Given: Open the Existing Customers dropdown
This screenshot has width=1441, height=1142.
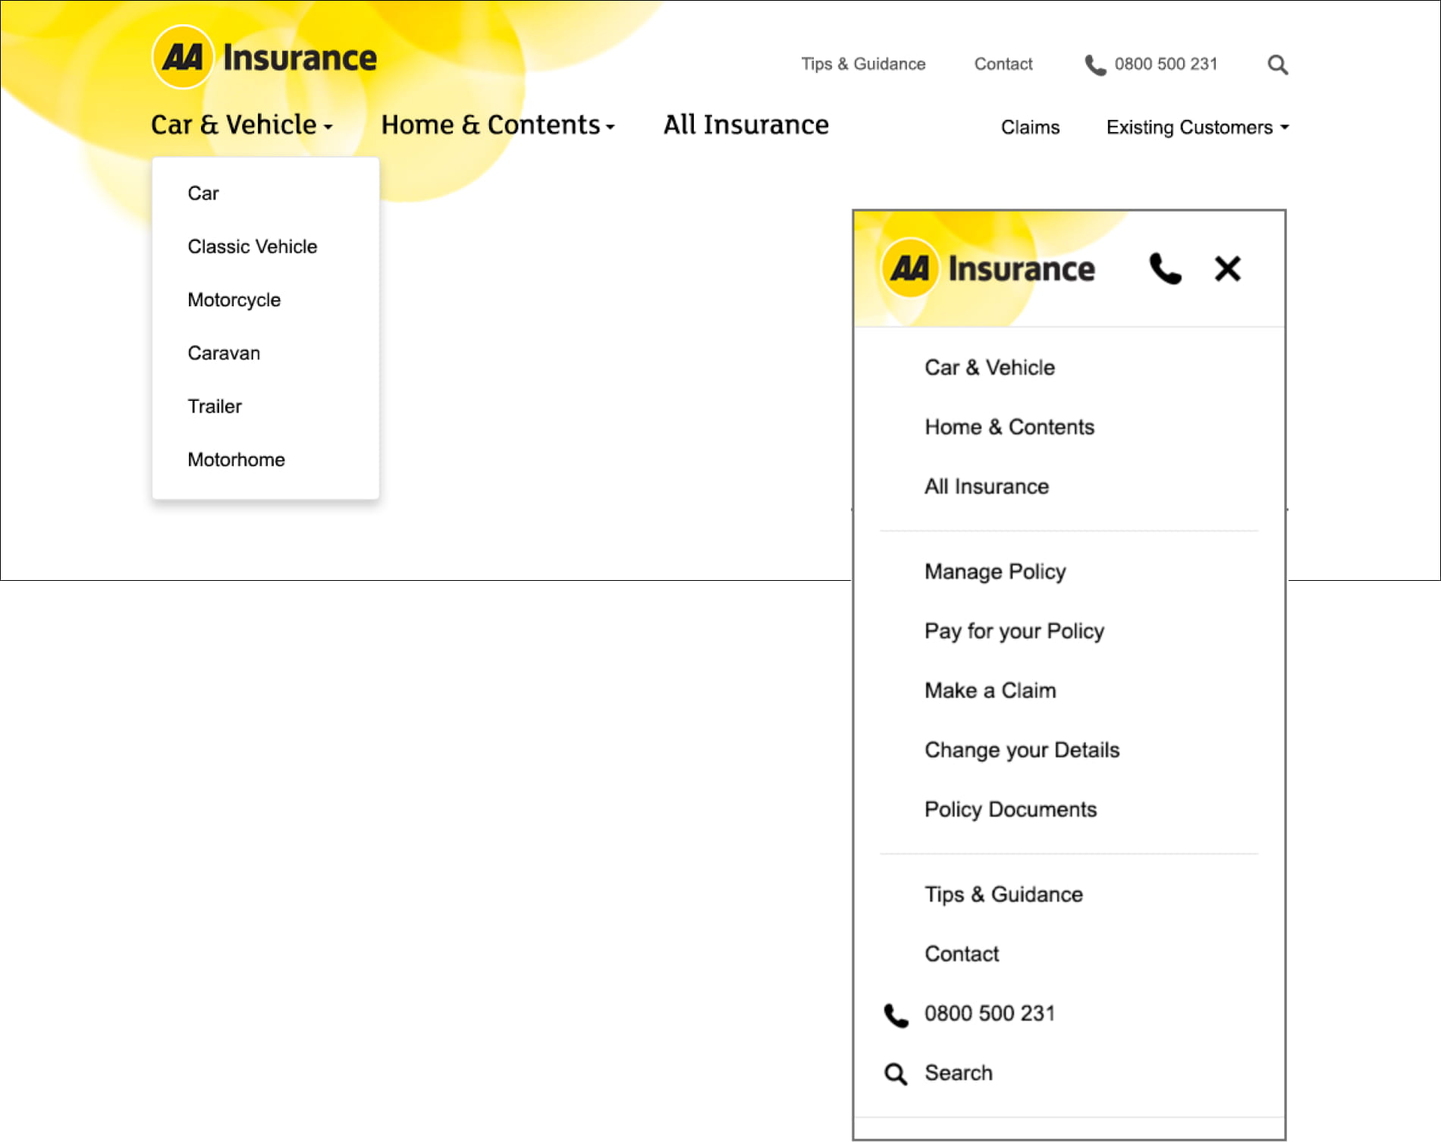Looking at the screenshot, I should [1198, 127].
